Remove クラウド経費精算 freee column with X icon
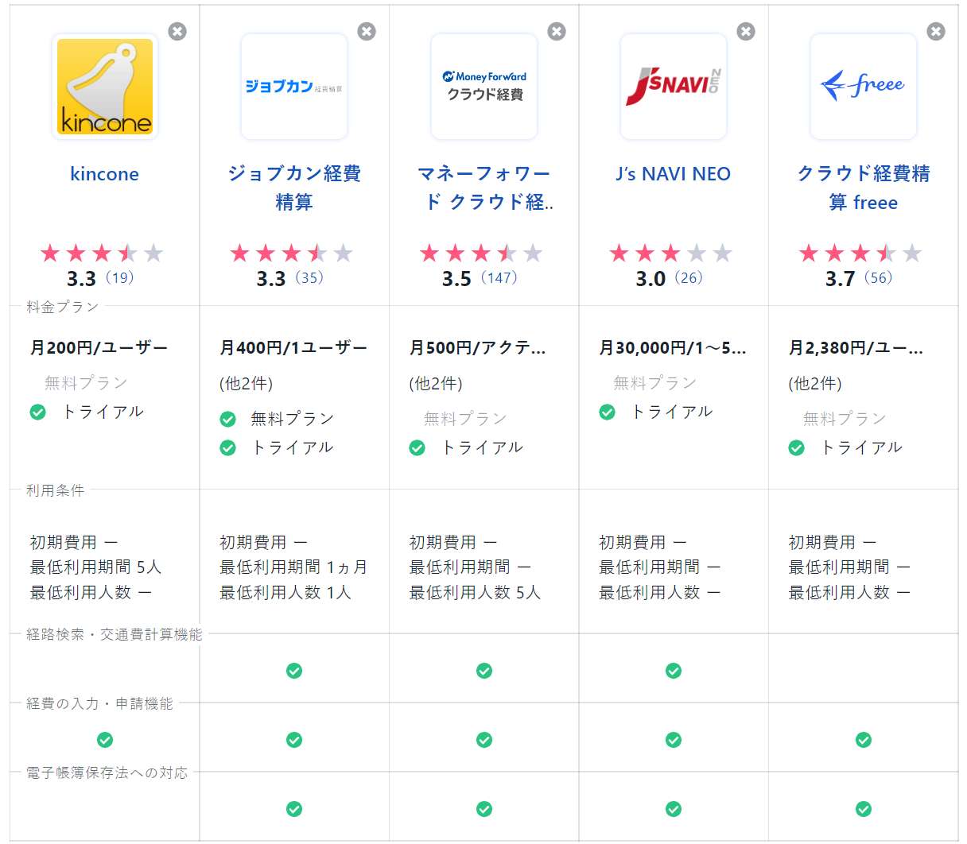The height and width of the screenshot is (844, 967). click(x=936, y=31)
